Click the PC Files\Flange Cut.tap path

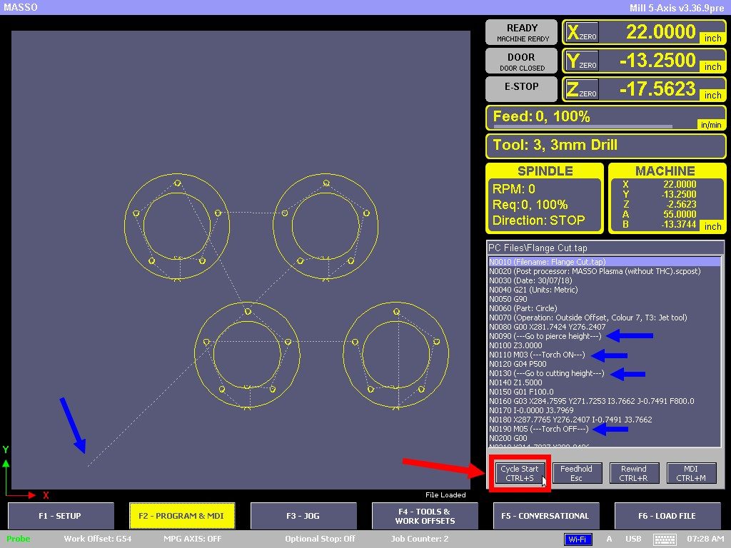pos(538,248)
